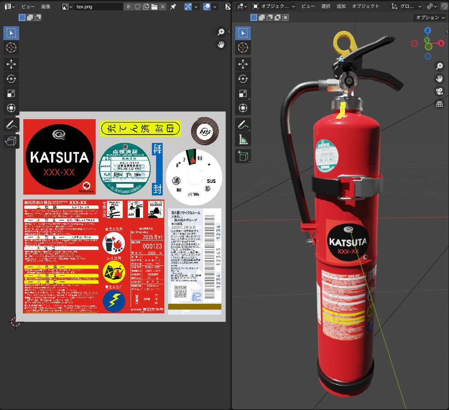Viewport: 449px width, 410px height.
Task: Enable subtract-selection mode in image editor
Action: [38, 18]
